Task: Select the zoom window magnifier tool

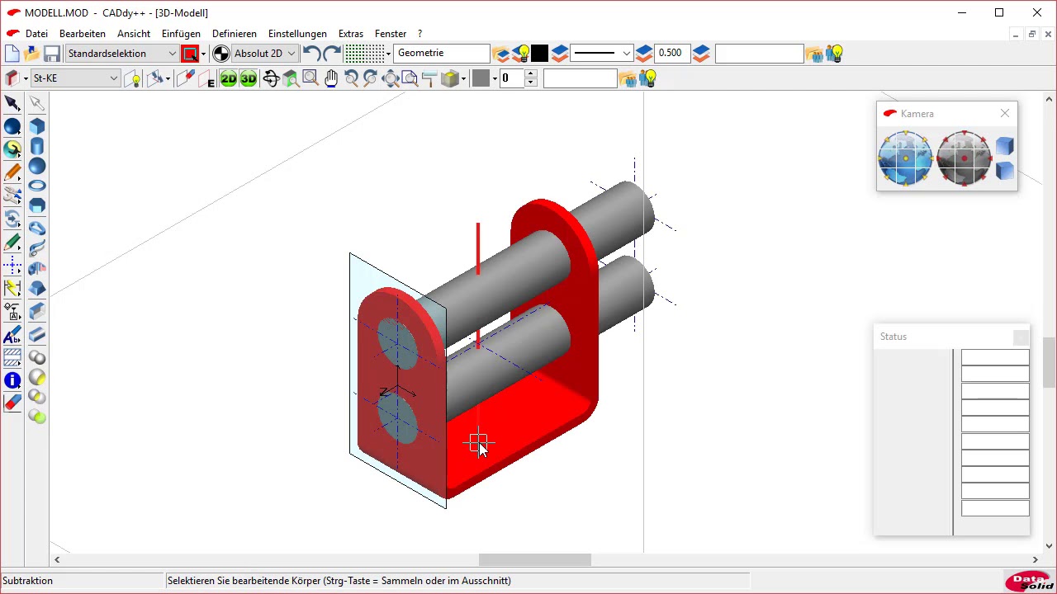Action: [310, 78]
